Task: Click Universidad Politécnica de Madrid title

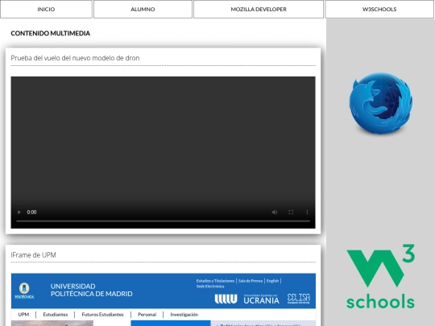Action: pyautogui.click(x=92, y=290)
